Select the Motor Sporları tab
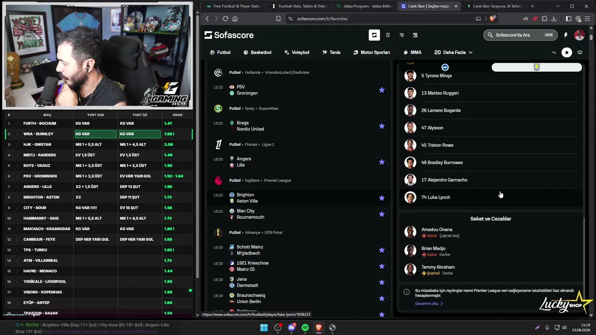The width and height of the screenshot is (596, 335). click(372, 53)
